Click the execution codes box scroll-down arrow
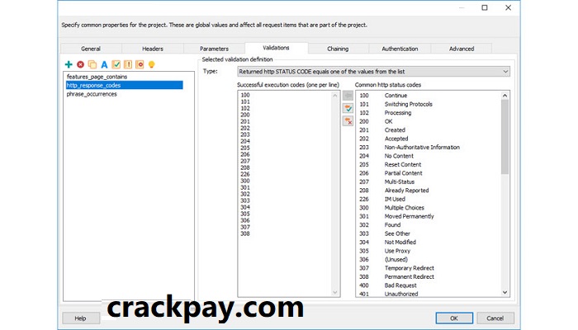Screen dimensions: 578x330 tap(334, 292)
